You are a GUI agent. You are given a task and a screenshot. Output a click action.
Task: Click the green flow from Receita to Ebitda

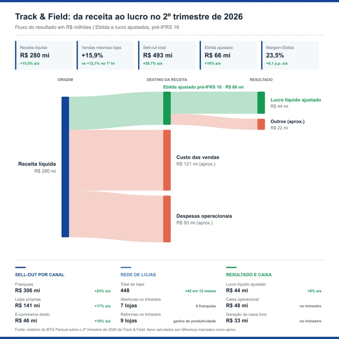point(116,111)
